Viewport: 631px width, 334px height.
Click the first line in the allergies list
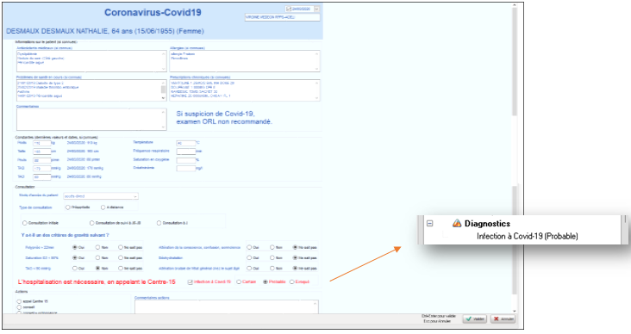click(x=183, y=54)
